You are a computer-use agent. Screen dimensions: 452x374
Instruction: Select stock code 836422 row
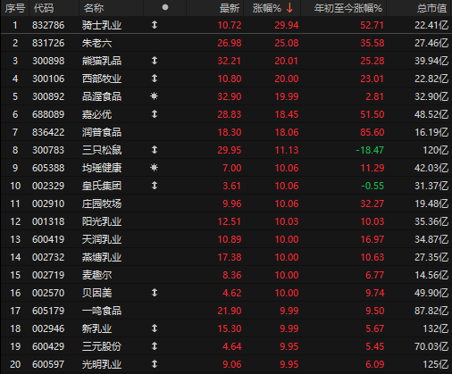tap(226, 132)
